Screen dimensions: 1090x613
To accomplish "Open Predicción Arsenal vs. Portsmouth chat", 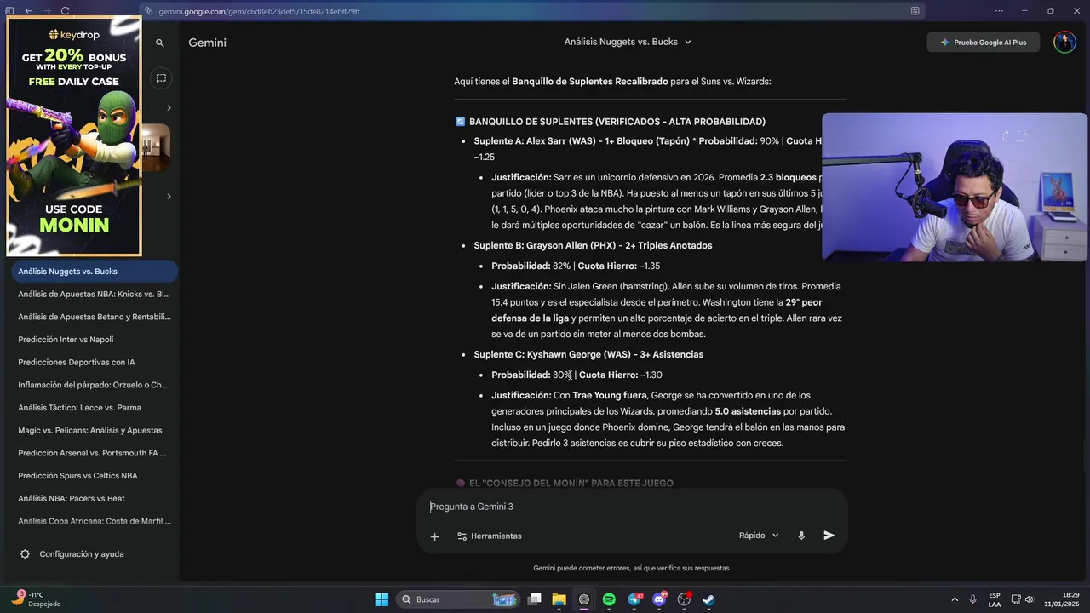I will tap(94, 453).
